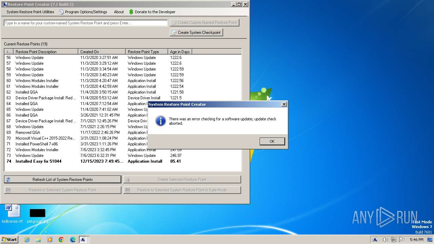Click the 3/26/2021 12:31:45 PM date cell
434x244 pixels.
[100, 115]
